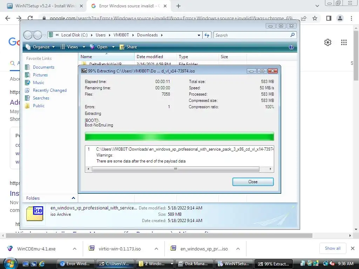Viewport: 359px width, 269px height.
Task: Expand the Folders pane chevron
Action: click(x=73, y=198)
